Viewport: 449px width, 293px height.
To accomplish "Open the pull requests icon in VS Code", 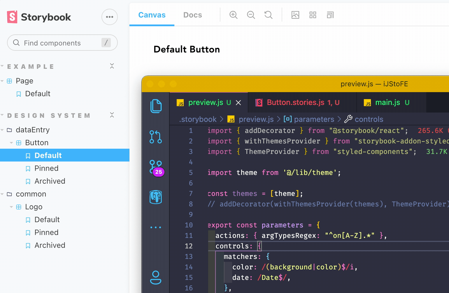I will pyautogui.click(x=156, y=137).
